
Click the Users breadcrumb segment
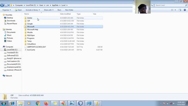41,5
